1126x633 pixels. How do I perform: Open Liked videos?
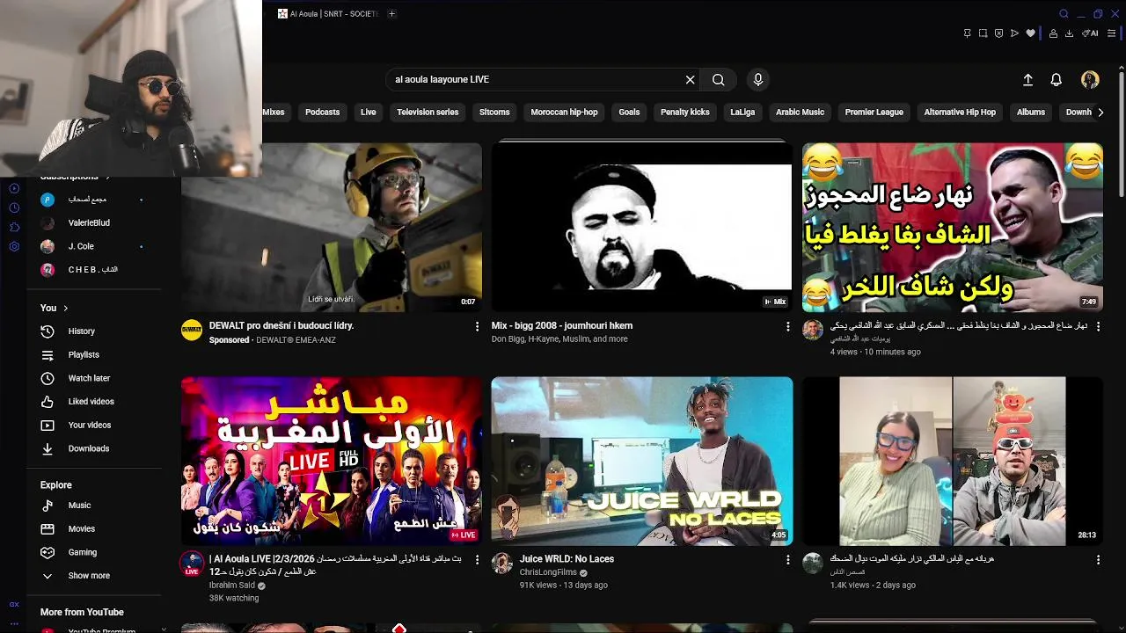pyautogui.click(x=91, y=402)
